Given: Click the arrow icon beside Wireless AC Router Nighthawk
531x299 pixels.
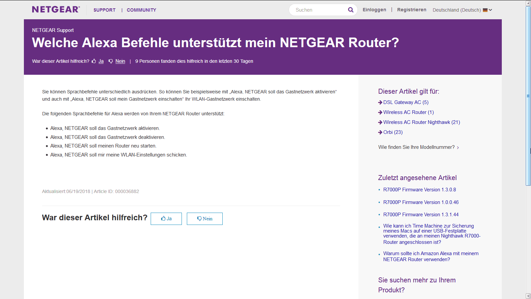Looking at the screenshot, I should point(380,122).
